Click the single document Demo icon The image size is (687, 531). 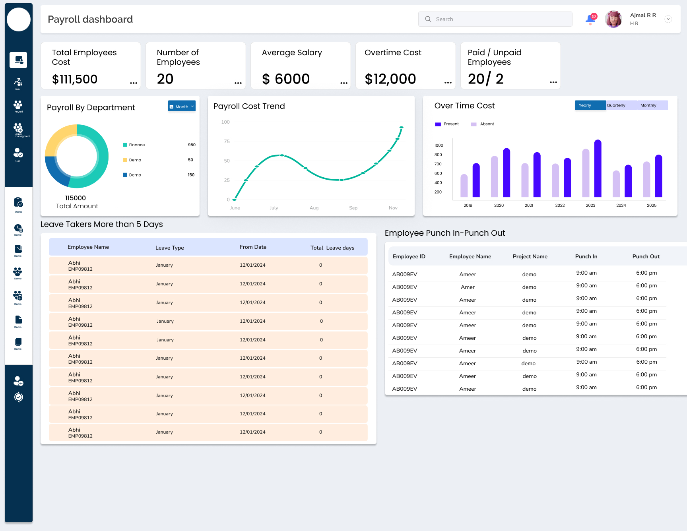tap(18, 322)
